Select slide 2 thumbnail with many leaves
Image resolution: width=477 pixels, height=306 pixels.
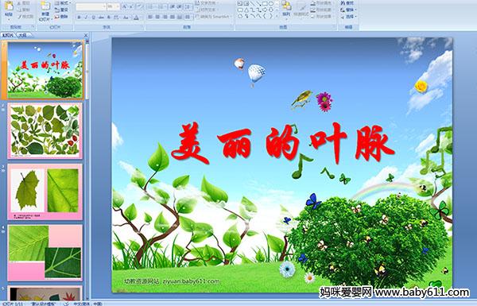tap(45, 130)
